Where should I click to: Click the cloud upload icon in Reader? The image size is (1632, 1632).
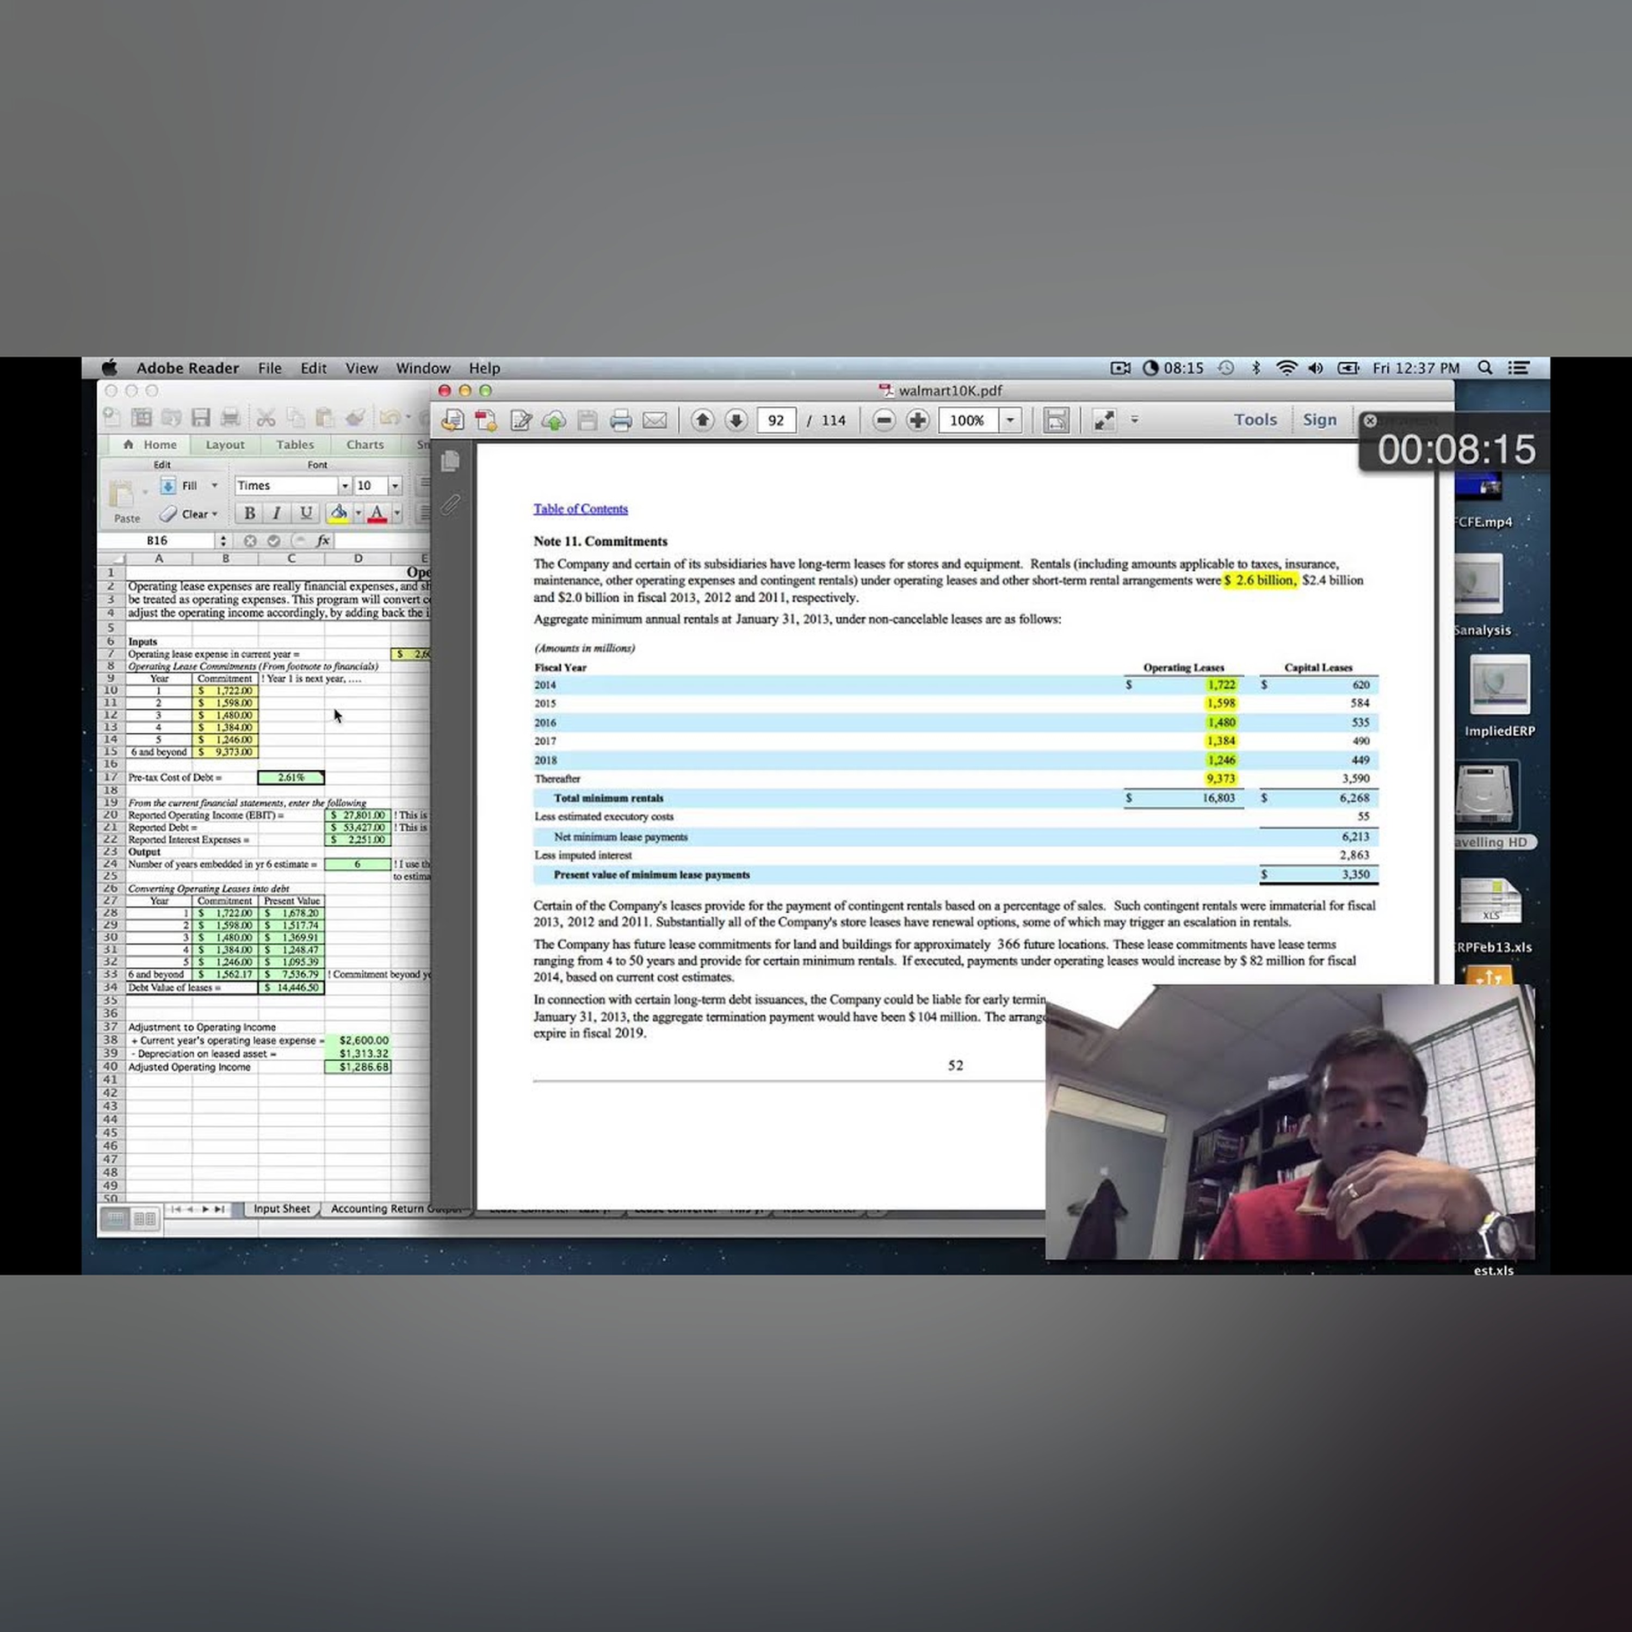pos(554,420)
